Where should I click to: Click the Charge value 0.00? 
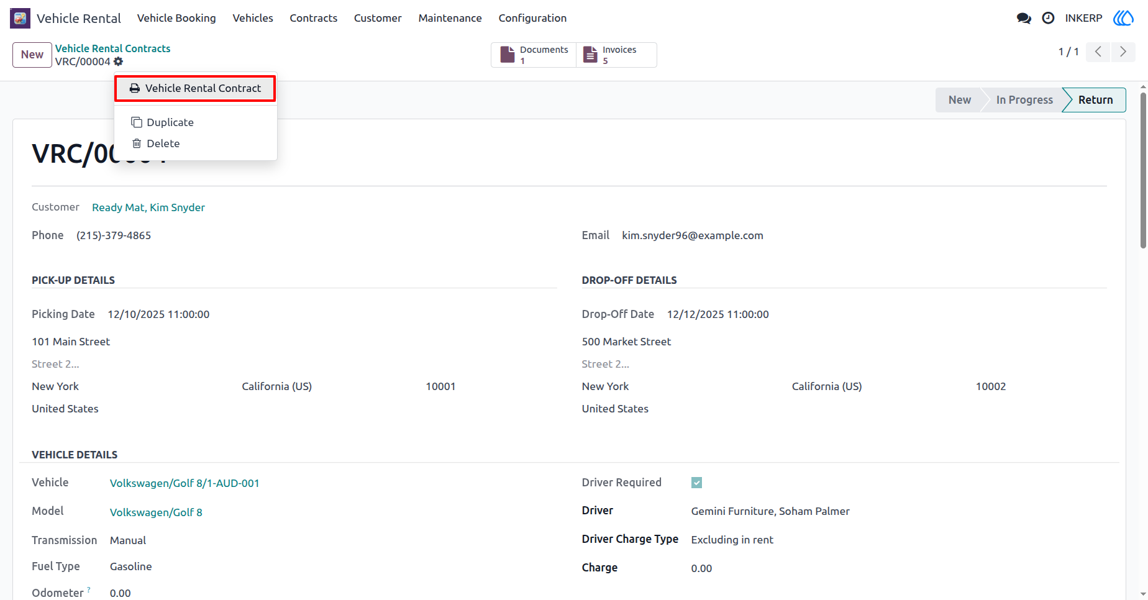tap(701, 568)
